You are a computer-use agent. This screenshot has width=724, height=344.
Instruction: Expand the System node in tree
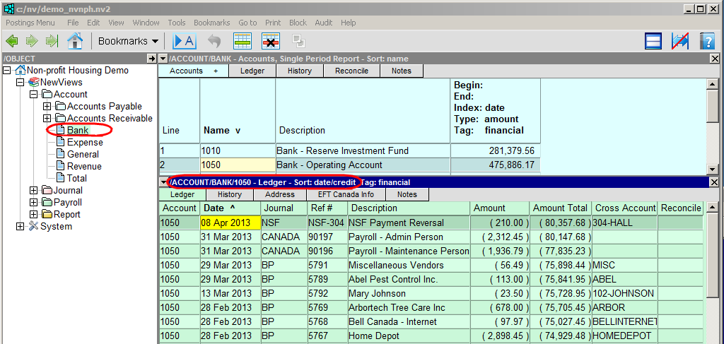pos(20,227)
